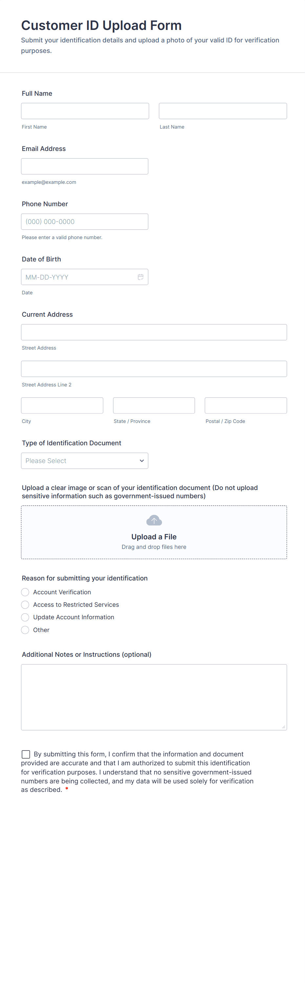Focus the First Name input field
305x983 pixels.
[85, 111]
